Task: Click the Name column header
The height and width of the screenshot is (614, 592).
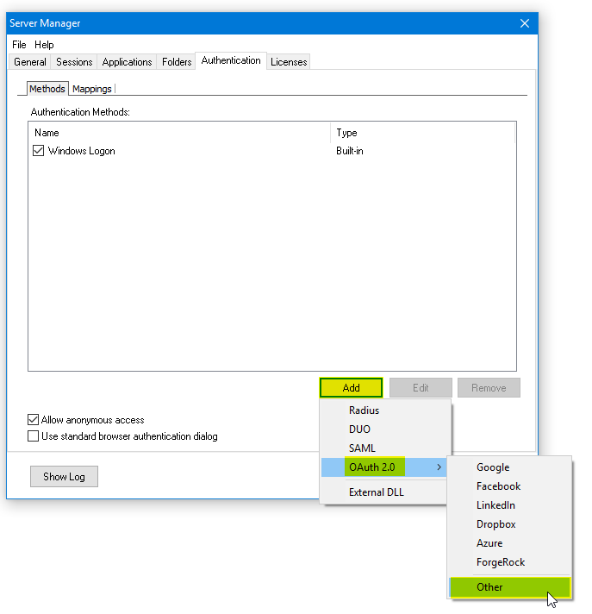Action: (x=179, y=133)
